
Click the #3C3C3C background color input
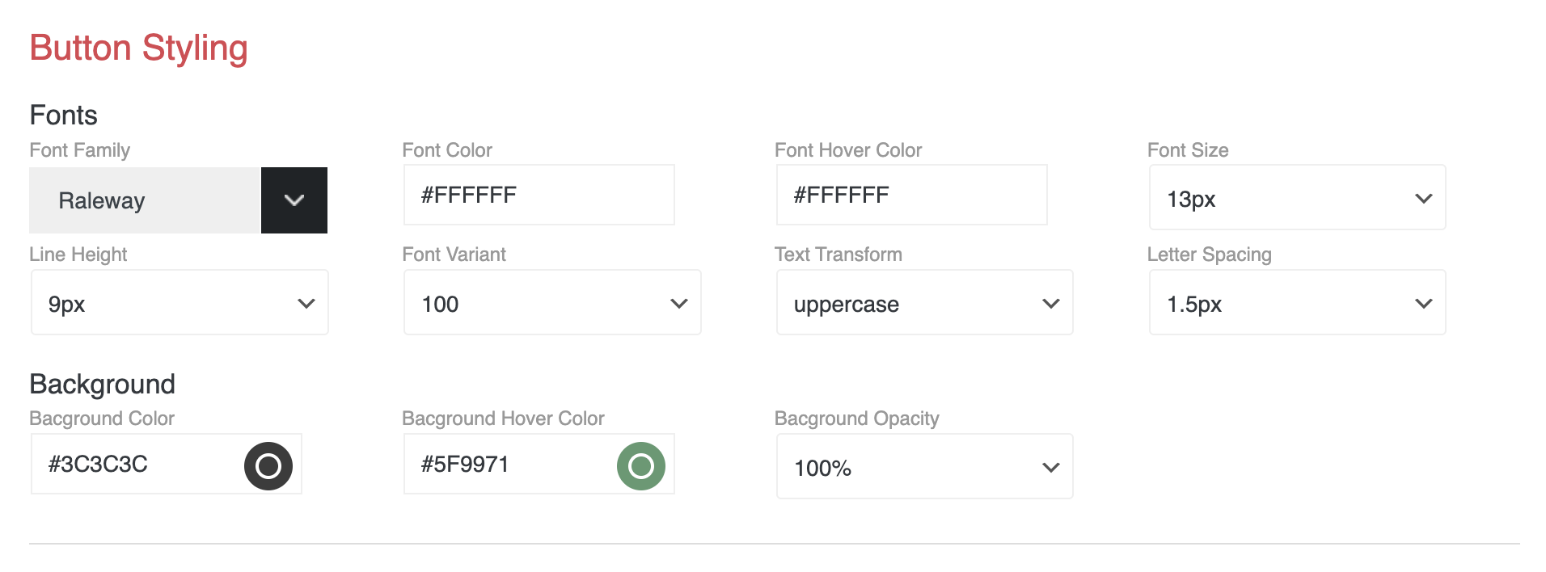137,465
